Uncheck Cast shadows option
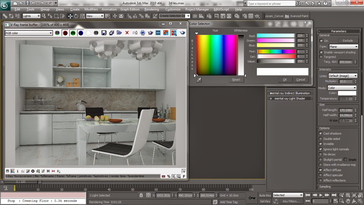This screenshot has height=205, width=364. [x=321, y=133]
